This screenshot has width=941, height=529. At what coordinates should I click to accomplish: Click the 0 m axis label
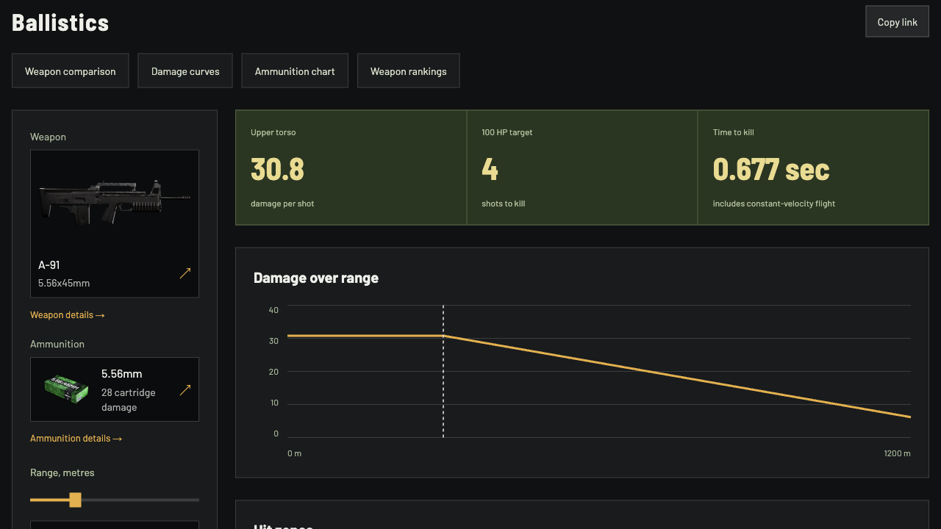(294, 453)
